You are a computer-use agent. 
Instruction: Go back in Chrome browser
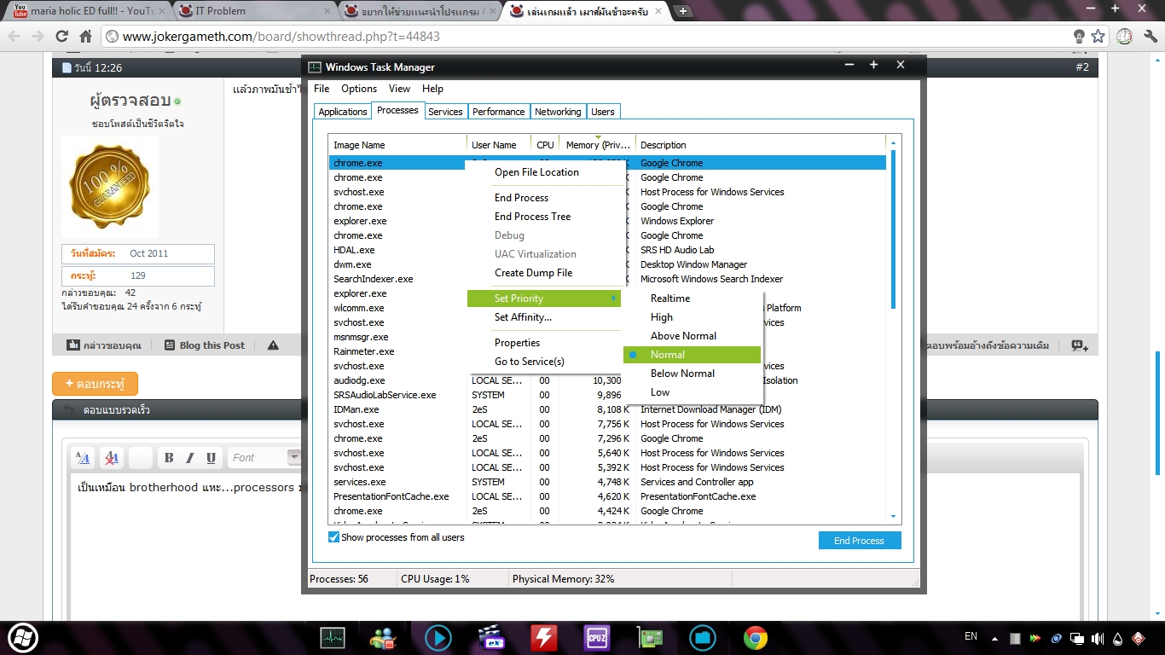(x=14, y=37)
